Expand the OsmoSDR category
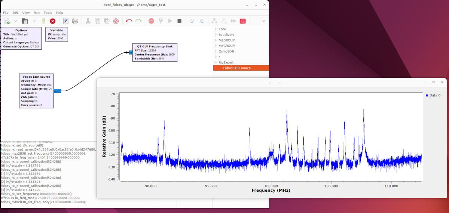Viewport: 449px width, 213px height. (216, 51)
